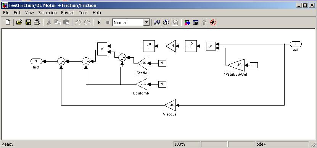This screenshot has height=148, width=317.
Task: Select the frict output port block
Action: 36,61
